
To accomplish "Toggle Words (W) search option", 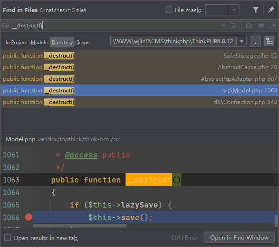I will 261,26.
